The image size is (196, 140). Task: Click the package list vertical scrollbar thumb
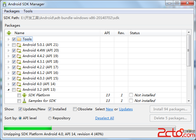pyautogui.click(x=189, y=50)
